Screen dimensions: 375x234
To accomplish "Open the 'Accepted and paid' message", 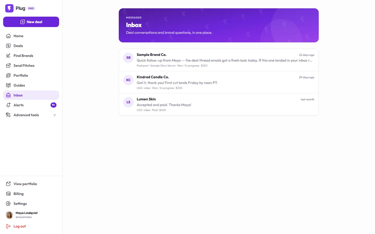I will tap(164, 105).
